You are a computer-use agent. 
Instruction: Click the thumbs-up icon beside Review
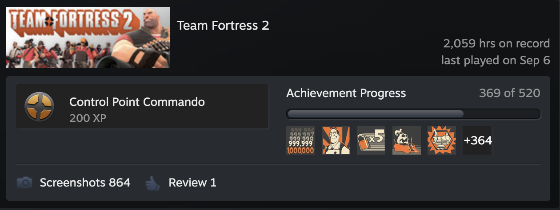(152, 183)
